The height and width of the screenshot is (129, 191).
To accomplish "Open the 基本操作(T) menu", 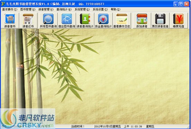I will click(x=10, y=9).
